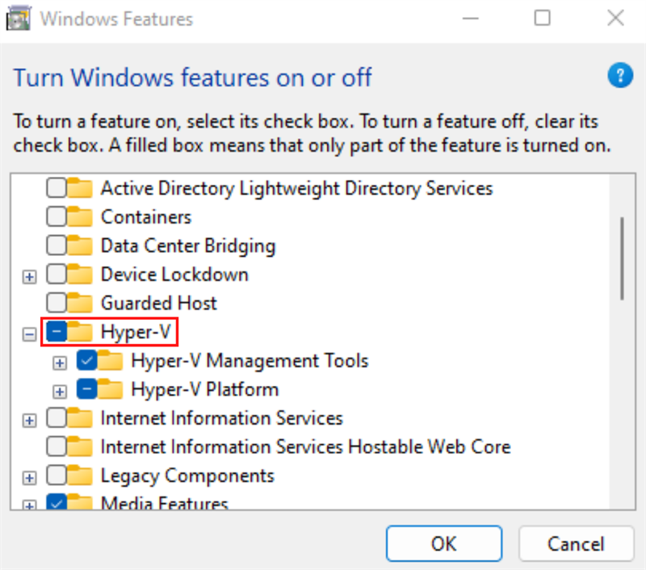Tick the Legacy Components checkbox
The width and height of the screenshot is (646, 570).
(x=57, y=476)
